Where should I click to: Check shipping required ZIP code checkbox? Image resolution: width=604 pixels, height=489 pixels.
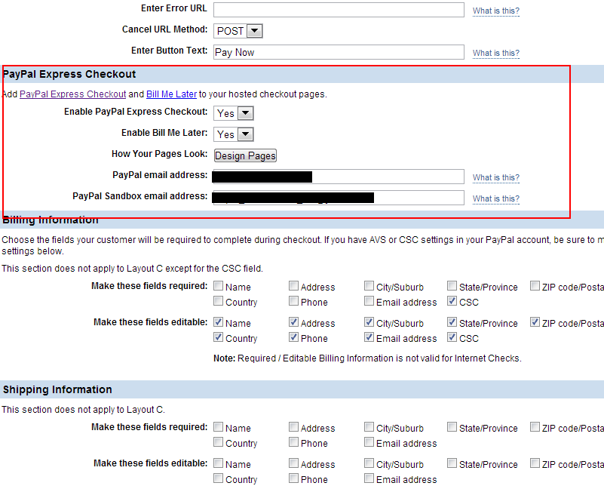(x=535, y=427)
